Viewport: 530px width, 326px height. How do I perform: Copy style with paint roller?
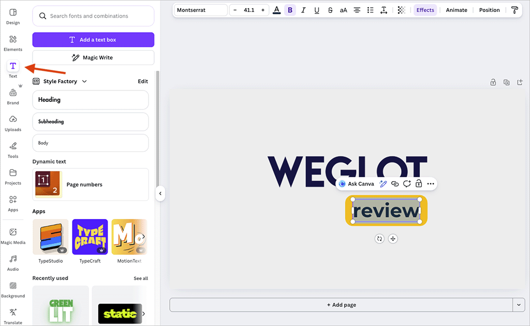coord(514,10)
